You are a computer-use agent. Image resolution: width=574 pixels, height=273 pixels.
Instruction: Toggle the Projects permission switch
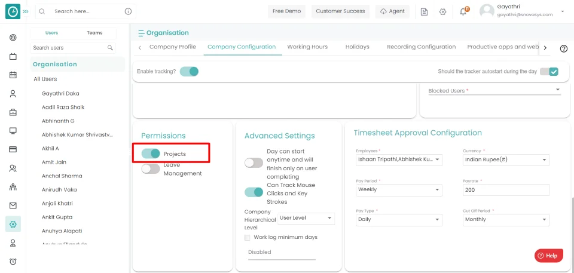point(151,154)
